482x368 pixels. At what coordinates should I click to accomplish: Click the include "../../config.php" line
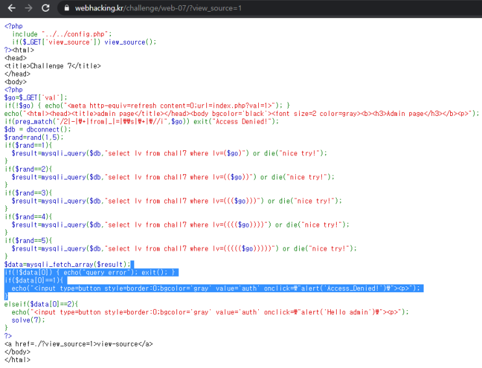62,34
